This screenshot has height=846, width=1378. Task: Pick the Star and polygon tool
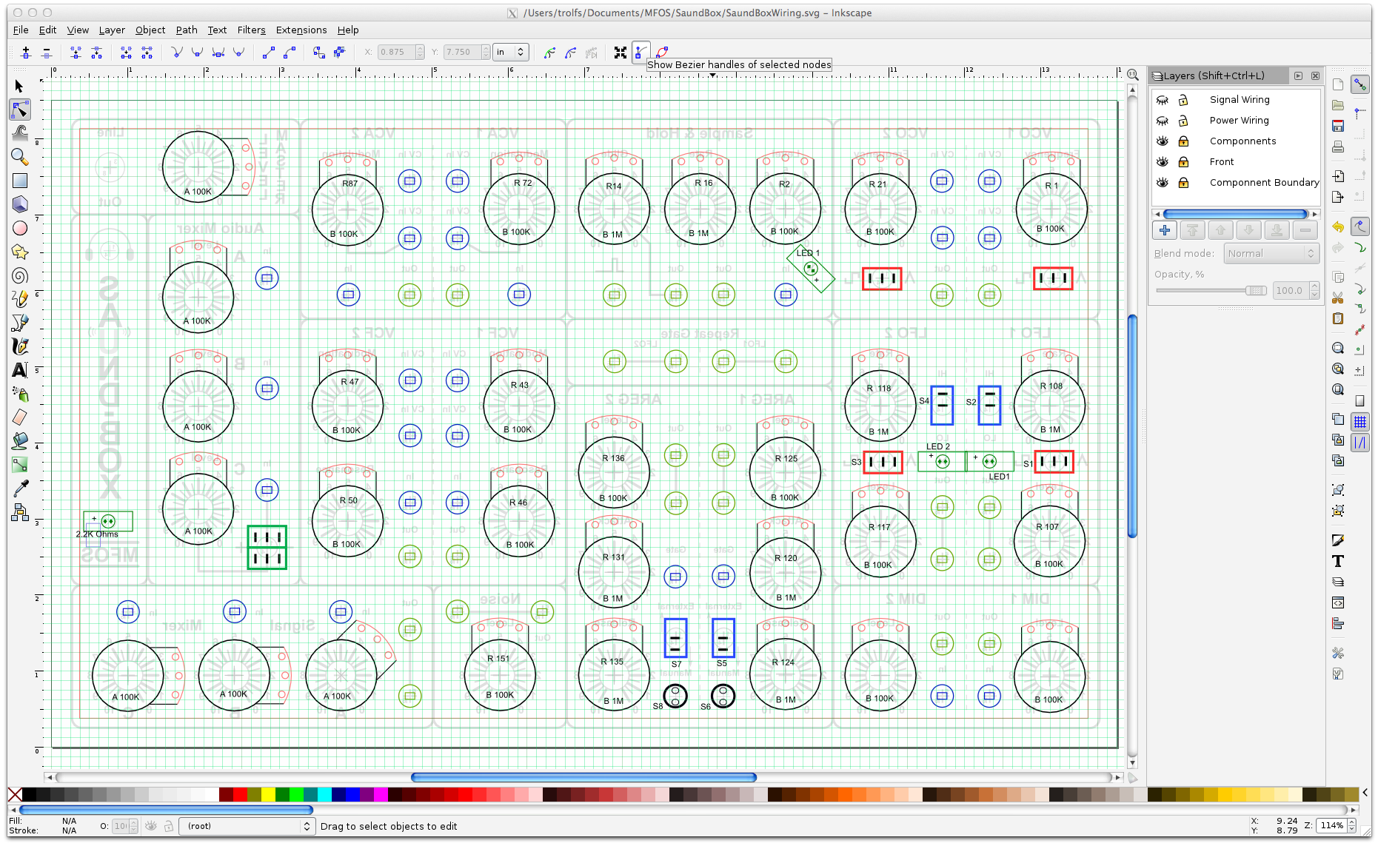point(19,252)
